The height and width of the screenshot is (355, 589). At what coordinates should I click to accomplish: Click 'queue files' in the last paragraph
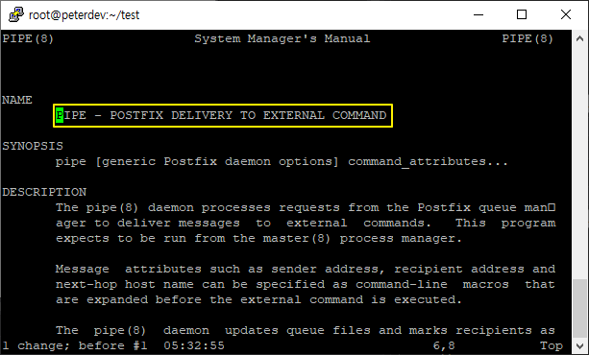click(x=329, y=331)
